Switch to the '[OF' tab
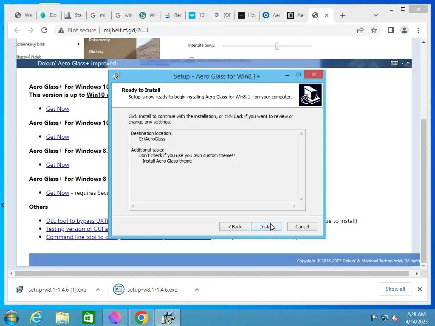The width and height of the screenshot is (435, 326). pyautogui.click(x=223, y=15)
